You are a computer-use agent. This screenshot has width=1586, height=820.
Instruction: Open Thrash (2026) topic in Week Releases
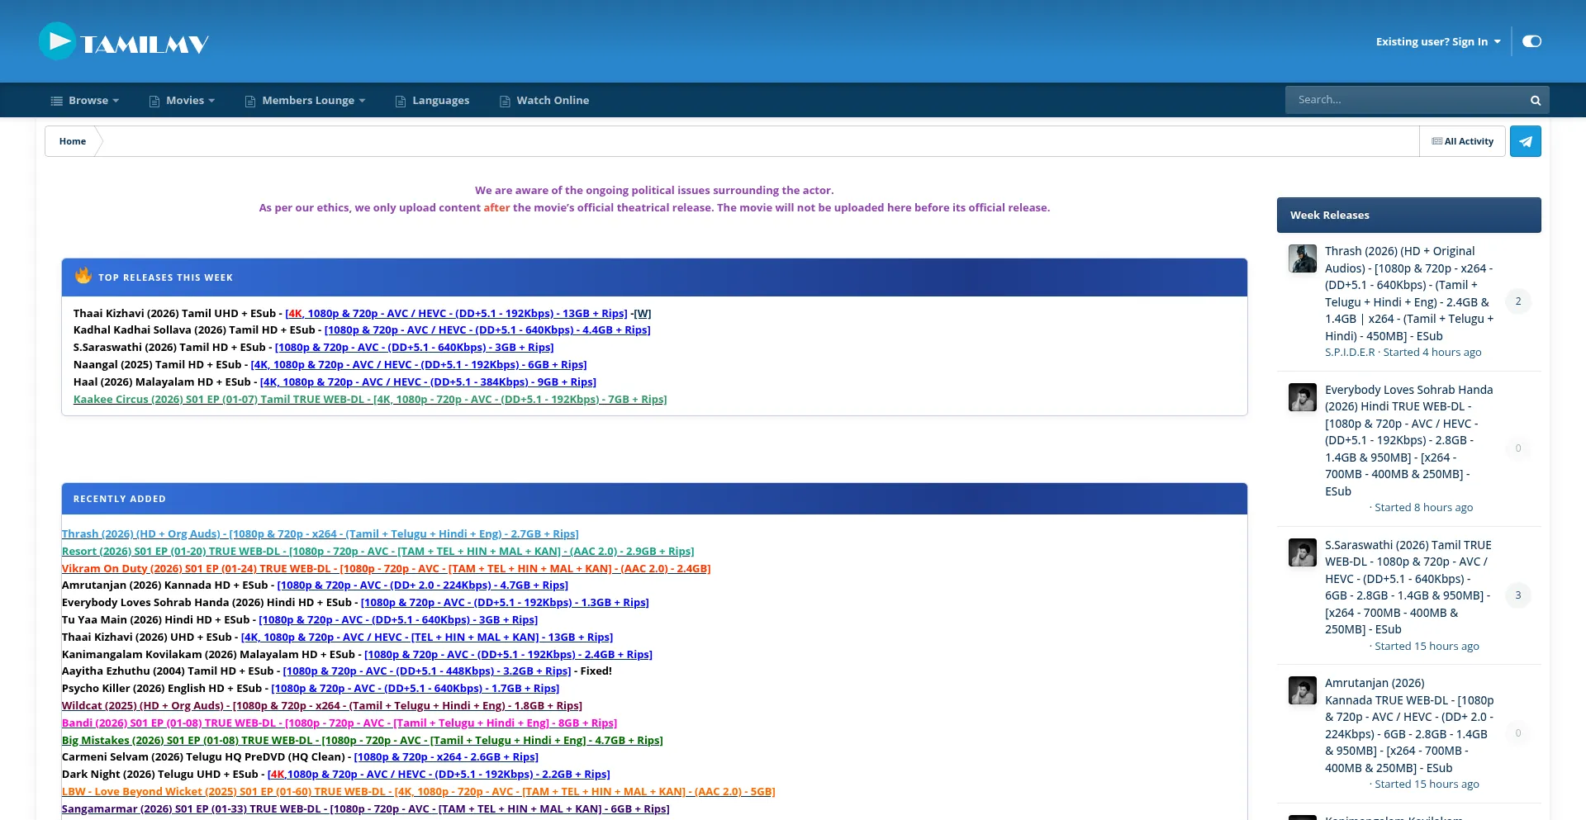[1409, 293]
